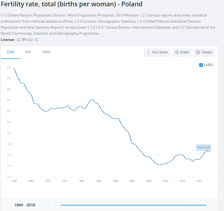
Task: Open the Share dialog
Action: tap(182, 52)
